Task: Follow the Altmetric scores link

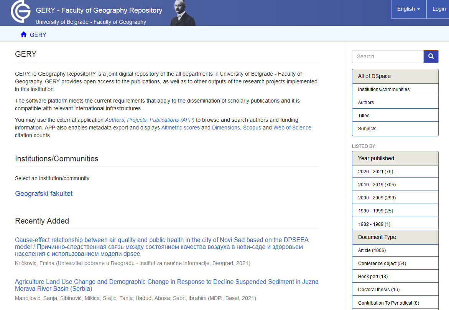Action: [180, 128]
